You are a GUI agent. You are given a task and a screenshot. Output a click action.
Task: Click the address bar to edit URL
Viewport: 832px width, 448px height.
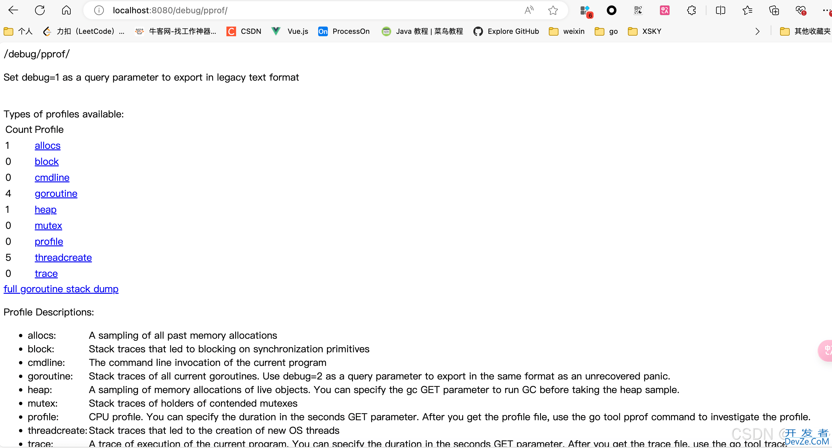tap(309, 10)
